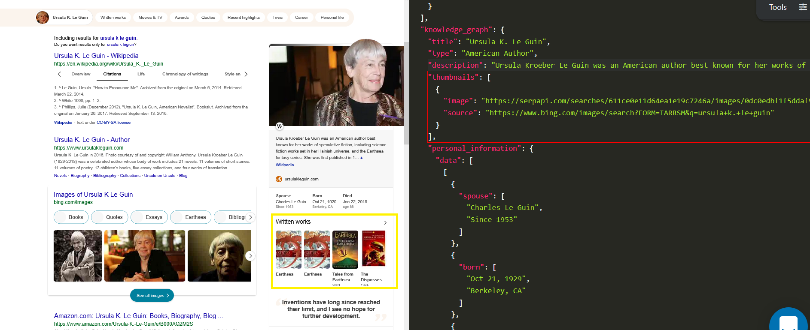Open the Blog sitelink

183,176
